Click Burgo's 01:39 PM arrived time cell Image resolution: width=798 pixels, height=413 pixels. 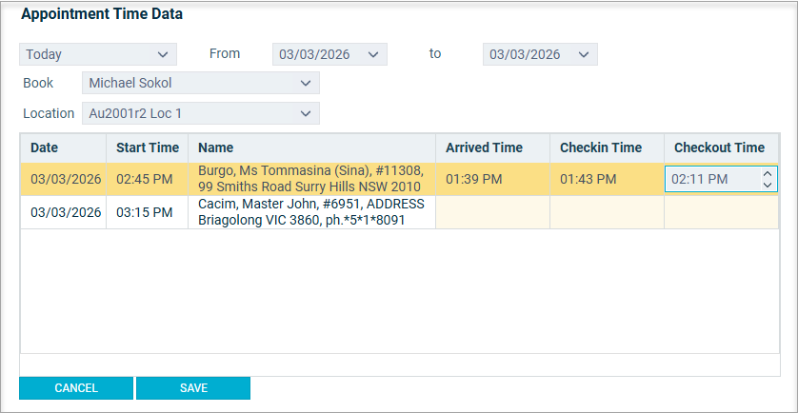492,179
